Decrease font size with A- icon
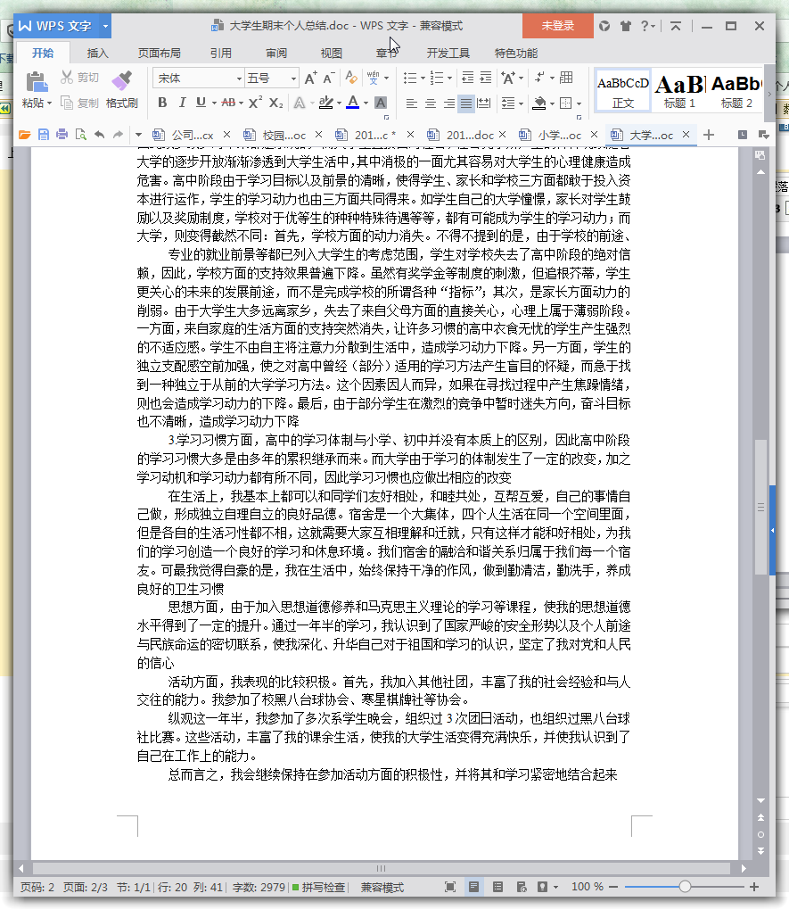The image size is (789, 910). (x=329, y=78)
